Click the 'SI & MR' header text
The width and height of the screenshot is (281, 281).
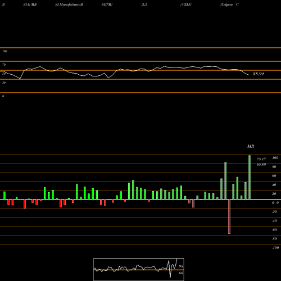(x=30, y=4)
